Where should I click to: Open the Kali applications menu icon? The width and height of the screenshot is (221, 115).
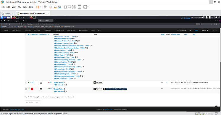[x=2, y=17]
